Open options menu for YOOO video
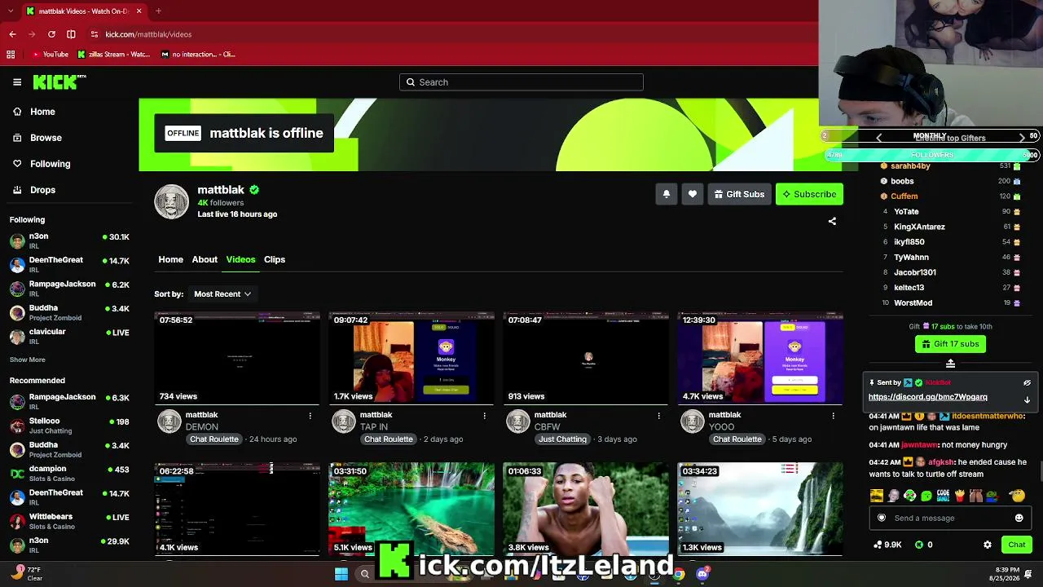The image size is (1043, 587). (x=833, y=416)
